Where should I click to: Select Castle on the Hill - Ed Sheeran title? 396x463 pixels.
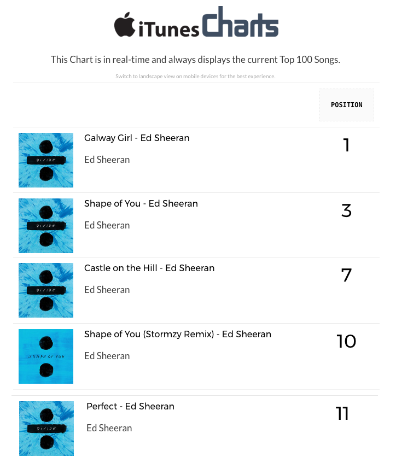pos(149,268)
